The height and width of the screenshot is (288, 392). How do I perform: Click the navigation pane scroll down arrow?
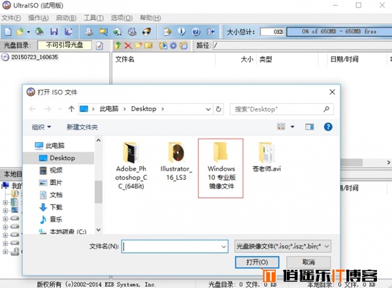(99, 229)
